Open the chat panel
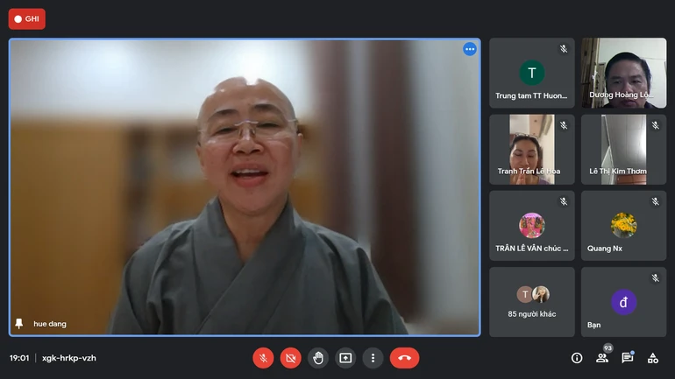Viewport: 675px width, 379px height. 628,357
